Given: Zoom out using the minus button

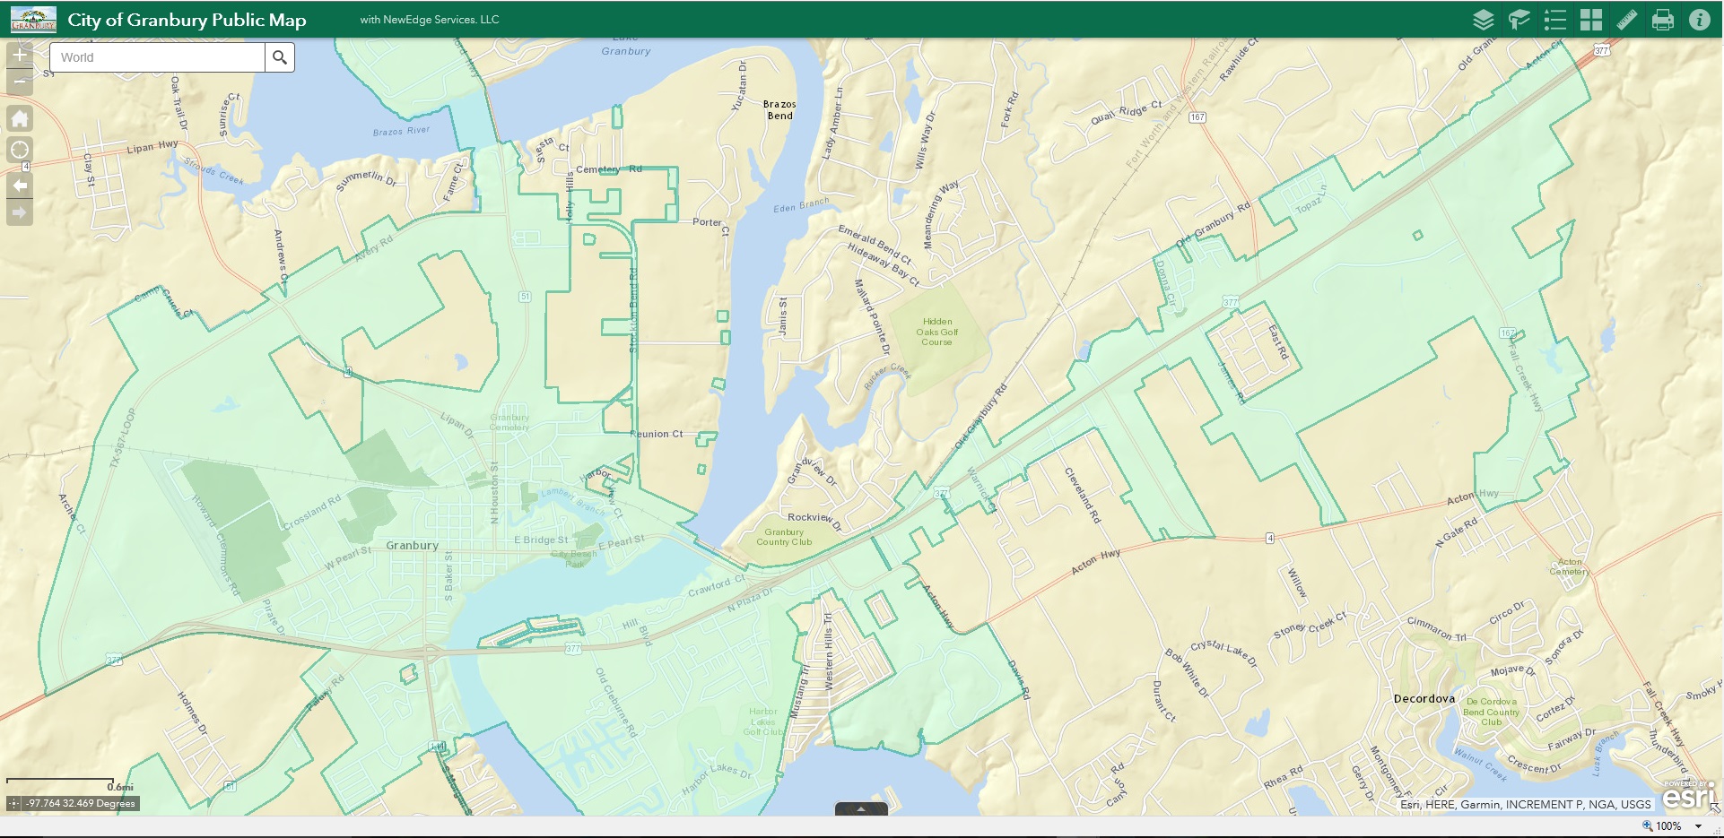Looking at the screenshot, I should click(x=19, y=81).
